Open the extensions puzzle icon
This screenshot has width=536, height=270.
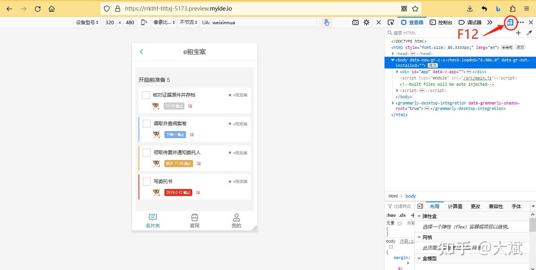[x=512, y=8]
